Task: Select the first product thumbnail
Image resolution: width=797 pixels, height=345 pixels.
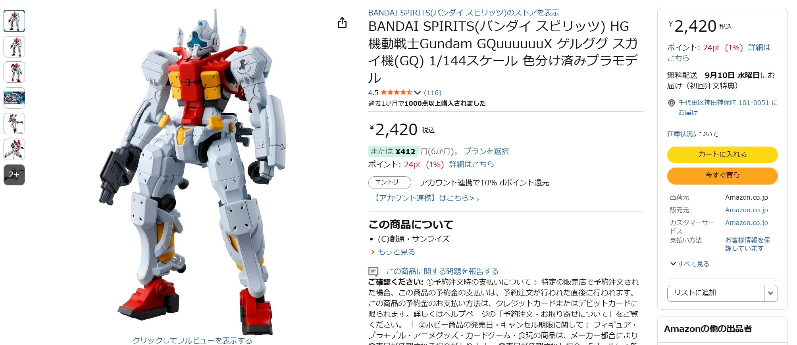Action: (x=14, y=21)
